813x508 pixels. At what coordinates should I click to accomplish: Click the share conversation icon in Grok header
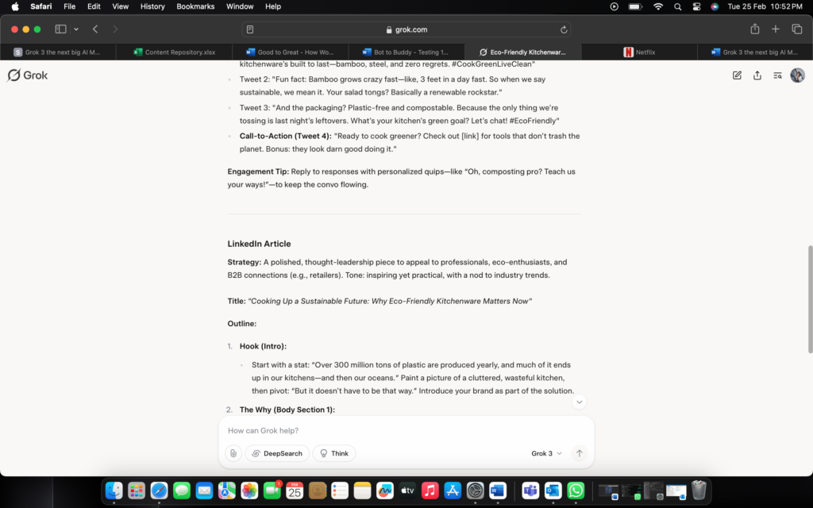tap(757, 75)
